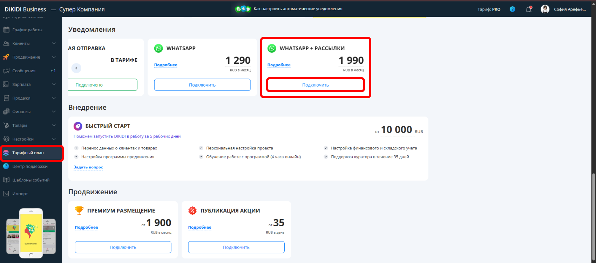
Task: Expand the Зарплата submenu chevron
Action: (x=54, y=85)
